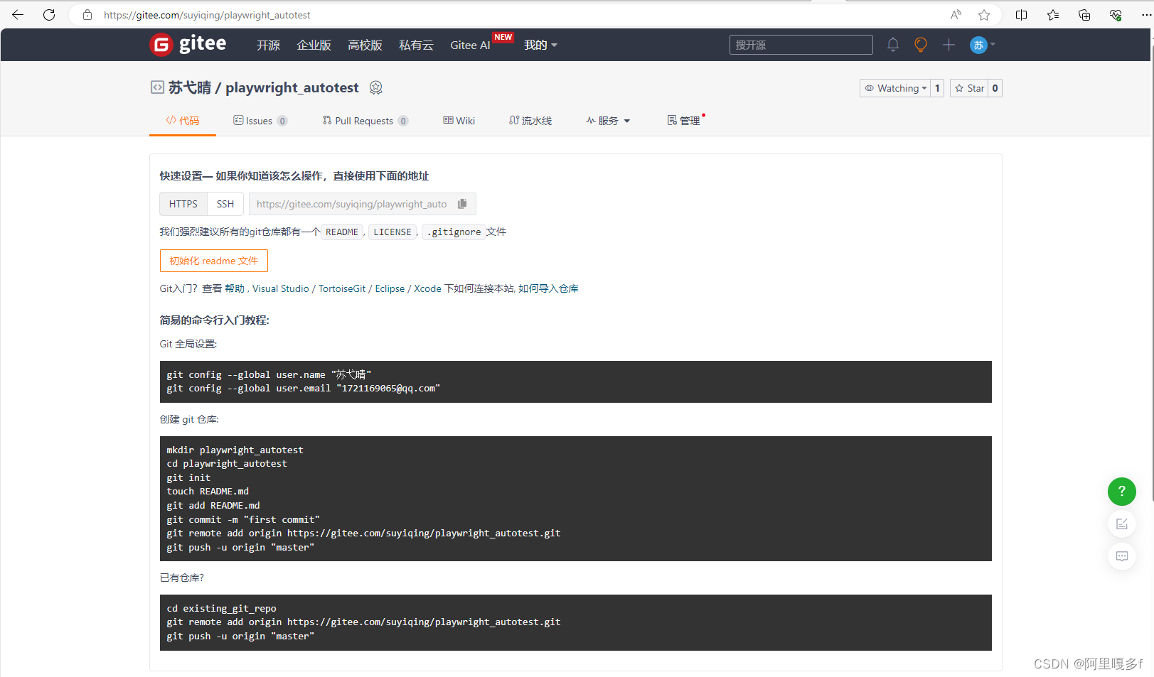Switch to the Wiki tab
This screenshot has width=1154, height=677.
pos(459,121)
